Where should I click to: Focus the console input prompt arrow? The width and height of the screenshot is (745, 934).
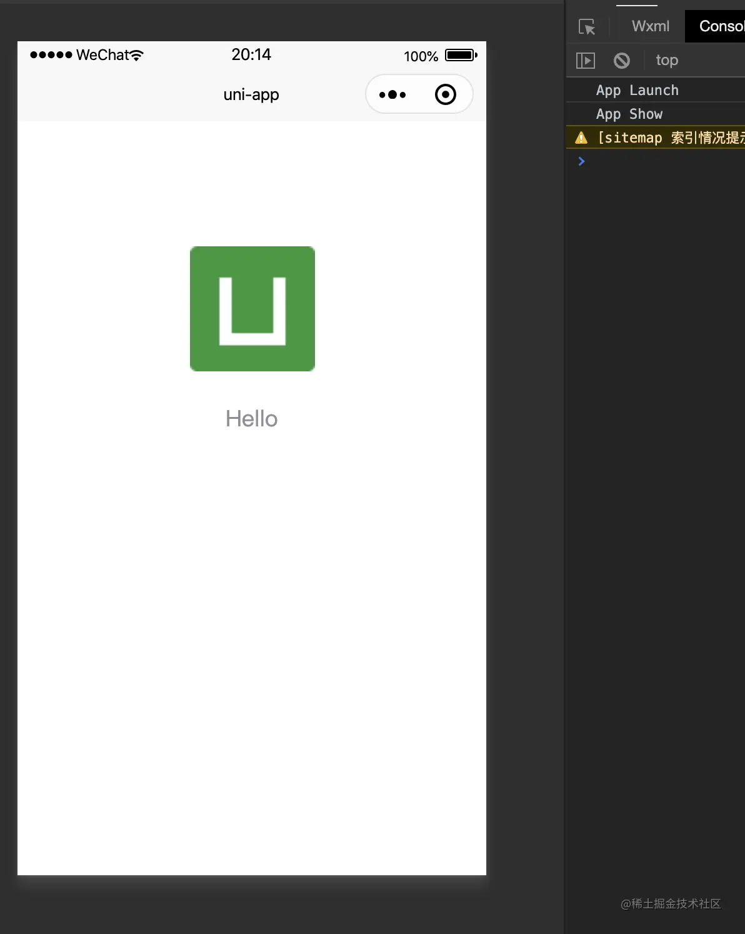coord(581,161)
